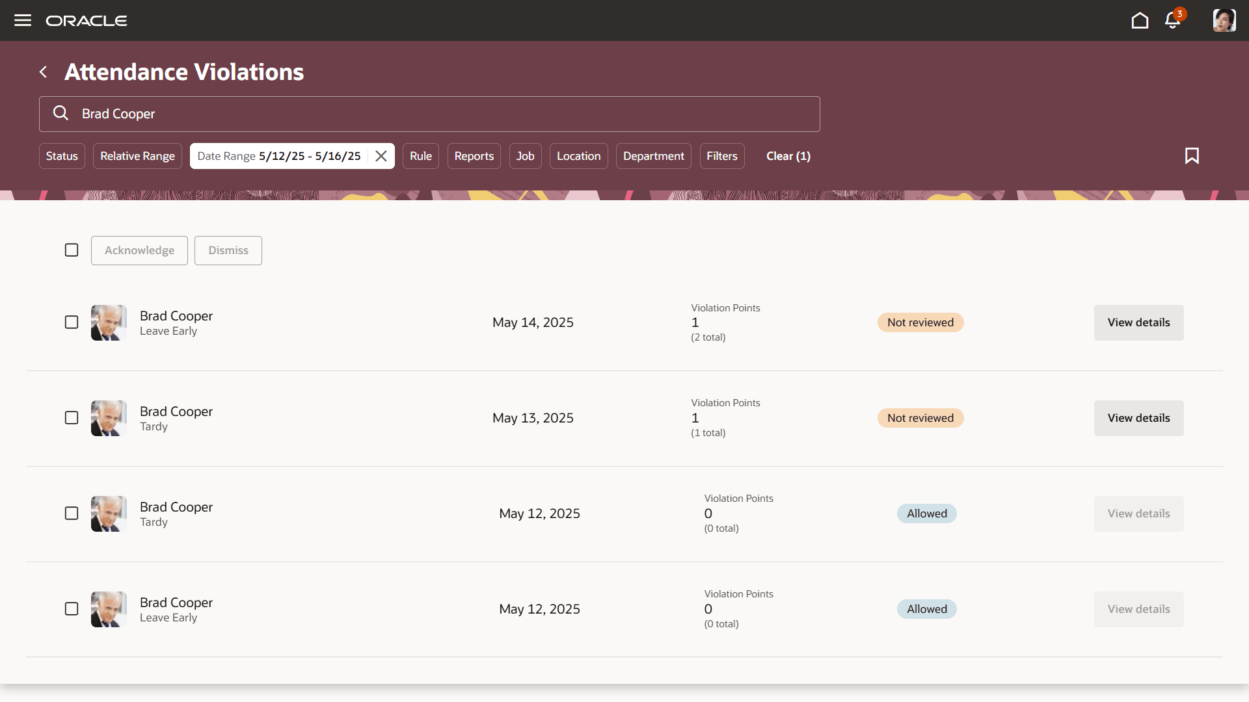
Task: Click the back arrow beside Attendance Violations
Action: (44, 72)
